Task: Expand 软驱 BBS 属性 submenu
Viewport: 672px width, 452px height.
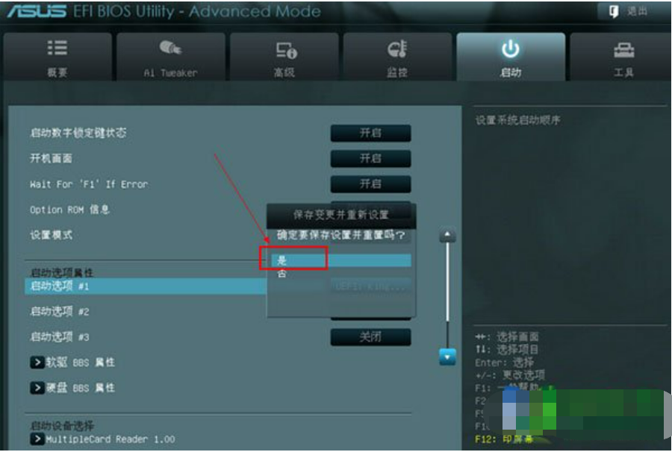Action: (72, 362)
